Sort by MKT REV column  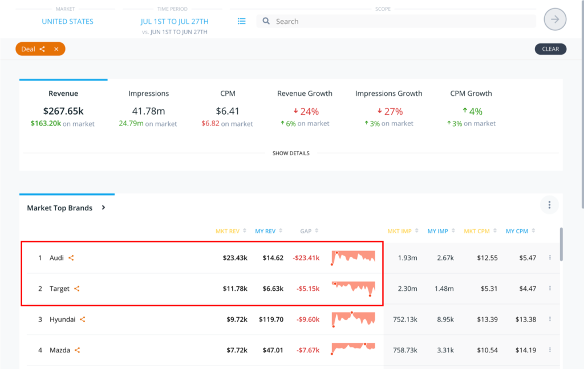[x=230, y=231]
